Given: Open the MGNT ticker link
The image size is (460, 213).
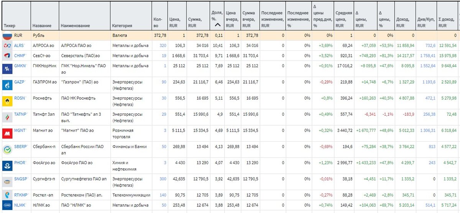Looking at the screenshot, I should coord(20,130).
